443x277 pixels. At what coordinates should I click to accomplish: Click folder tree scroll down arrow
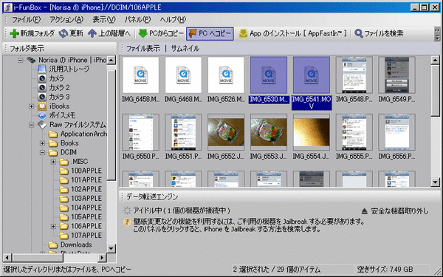111,248
